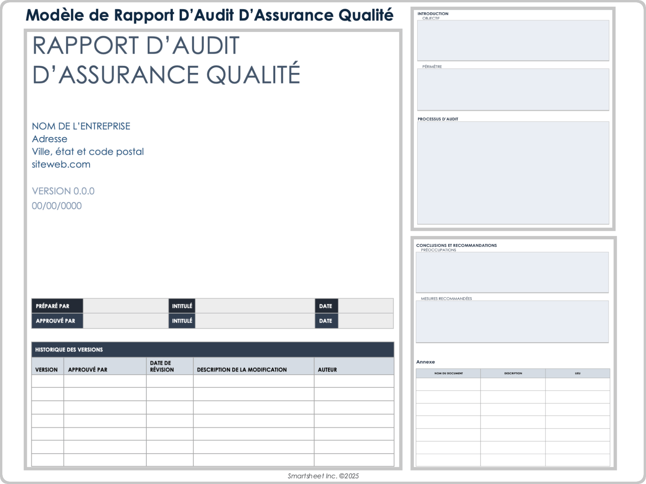Click the first INTITULÉ entry cell

point(254,306)
